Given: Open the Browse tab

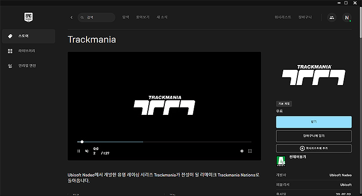Looking at the screenshot, I should point(143,17).
